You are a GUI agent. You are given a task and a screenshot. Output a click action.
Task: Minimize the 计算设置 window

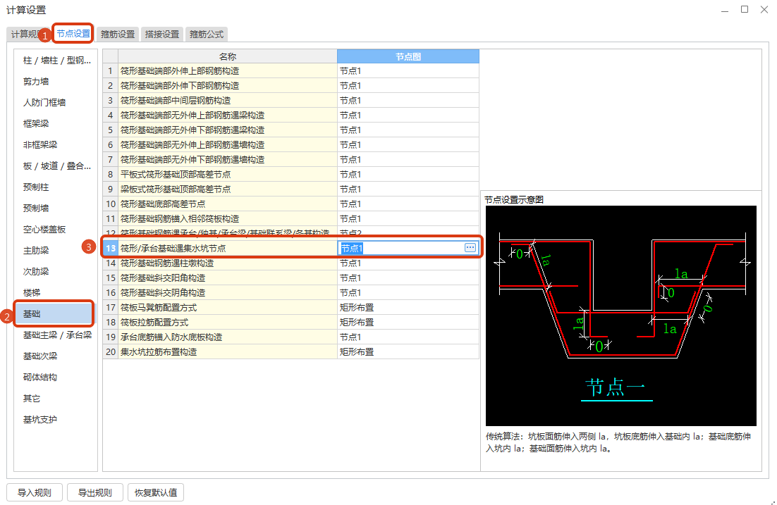pos(725,9)
